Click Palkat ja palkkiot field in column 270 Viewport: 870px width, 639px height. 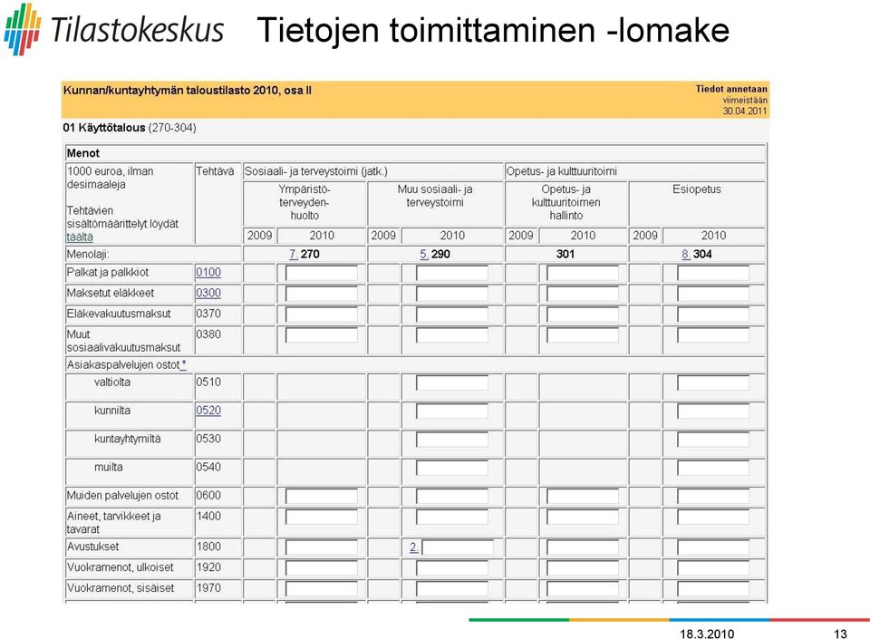[322, 273]
